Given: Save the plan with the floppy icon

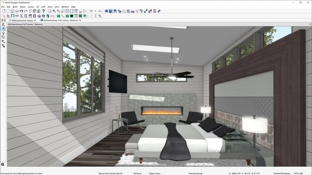Looking at the screenshot, I should coord(13,11).
